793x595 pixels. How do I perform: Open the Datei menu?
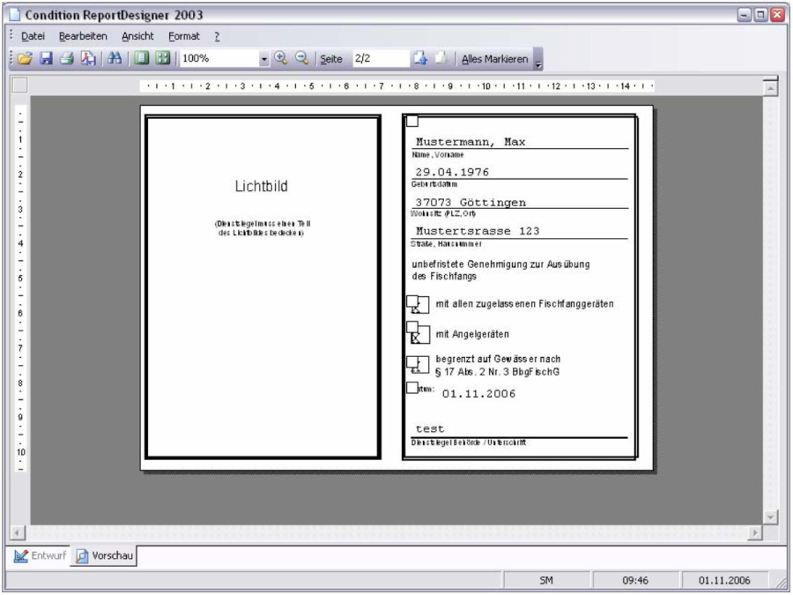pyautogui.click(x=33, y=36)
